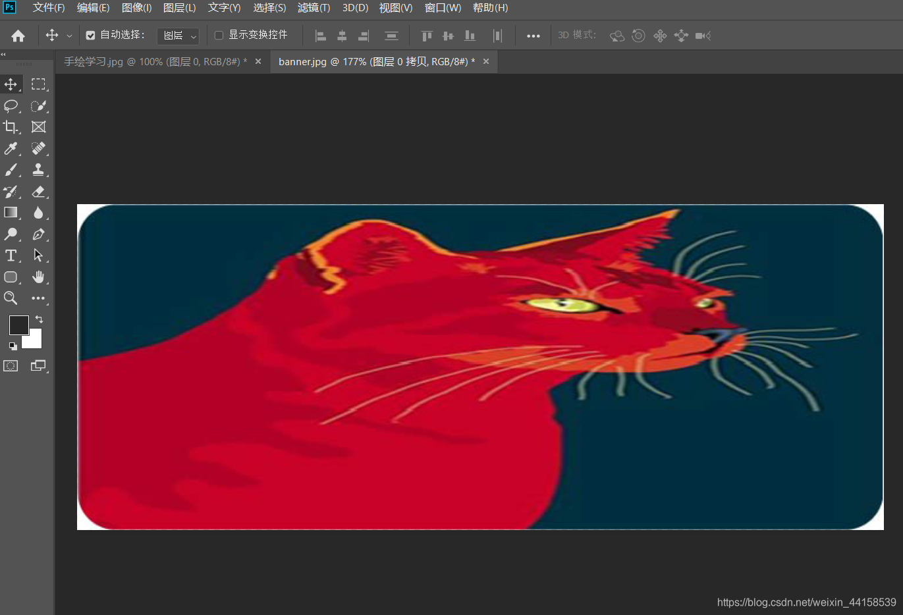This screenshot has width=903, height=615.
Task: Choose the Horizontal Type tool
Action: (11, 255)
